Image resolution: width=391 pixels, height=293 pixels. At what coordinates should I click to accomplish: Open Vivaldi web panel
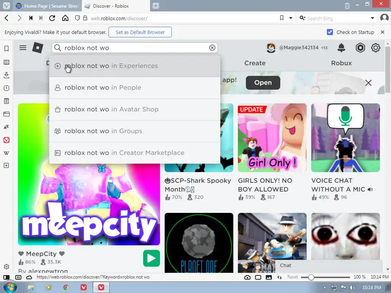[6, 140]
